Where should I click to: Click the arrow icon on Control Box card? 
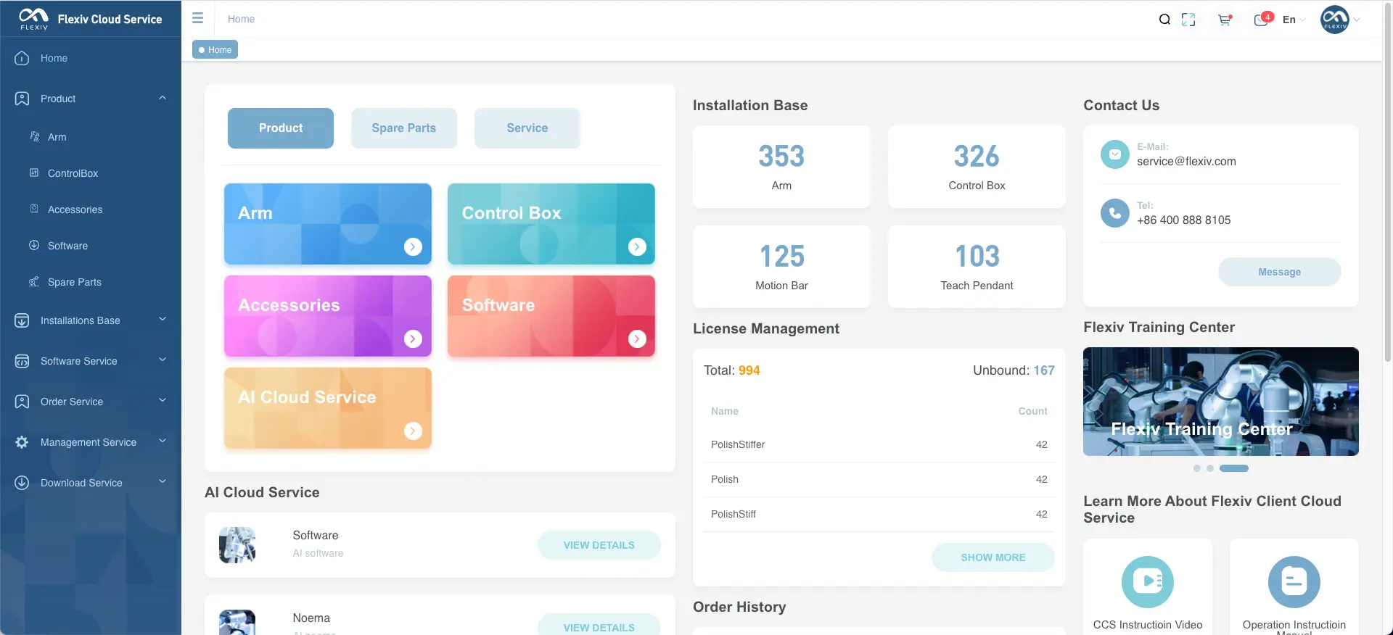pyautogui.click(x=637, y=246)
